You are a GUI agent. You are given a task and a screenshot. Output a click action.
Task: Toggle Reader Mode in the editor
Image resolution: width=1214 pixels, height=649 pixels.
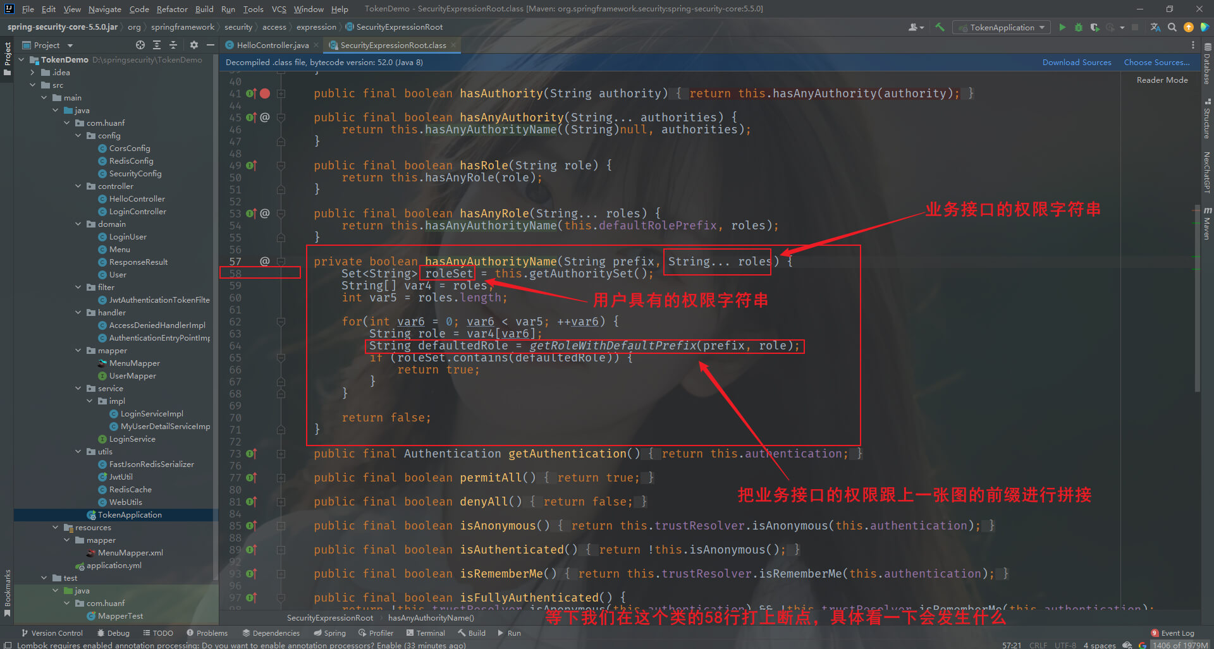[1162, 80]
